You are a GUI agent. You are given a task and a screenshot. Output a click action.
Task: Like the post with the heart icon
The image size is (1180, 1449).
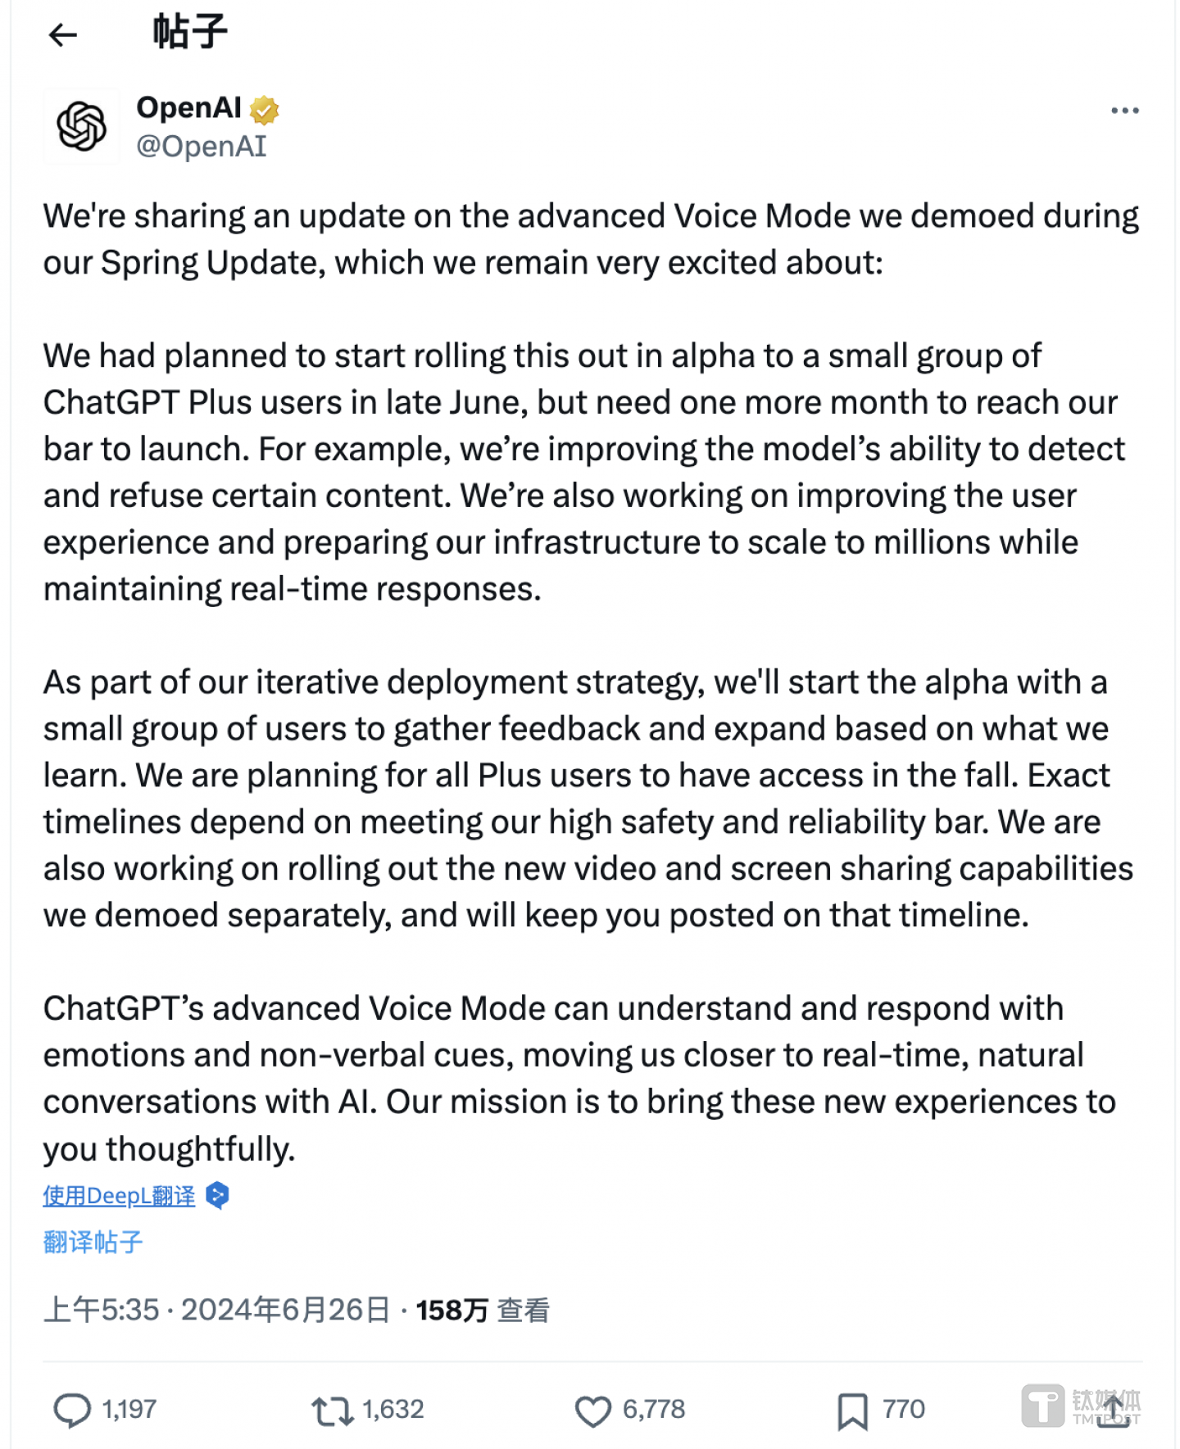click(x=592, y=1411)
